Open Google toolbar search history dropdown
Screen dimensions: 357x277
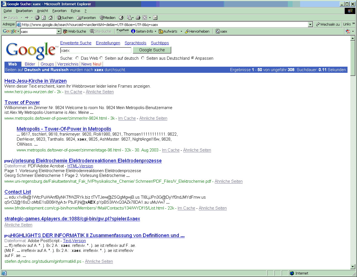pos(59,32)
